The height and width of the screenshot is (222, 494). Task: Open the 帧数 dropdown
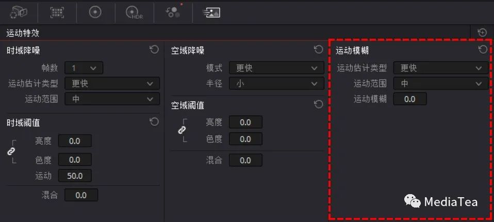84,68
